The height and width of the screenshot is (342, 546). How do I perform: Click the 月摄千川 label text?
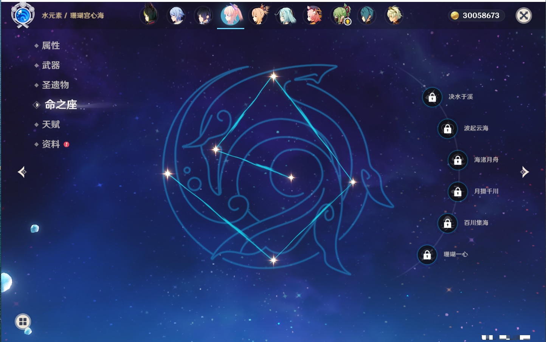point(486,191)
